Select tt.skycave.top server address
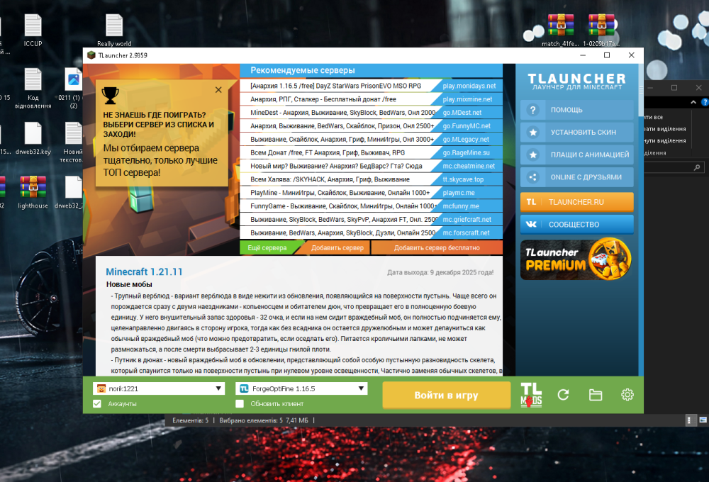709x482 pixels. [463, 179]
